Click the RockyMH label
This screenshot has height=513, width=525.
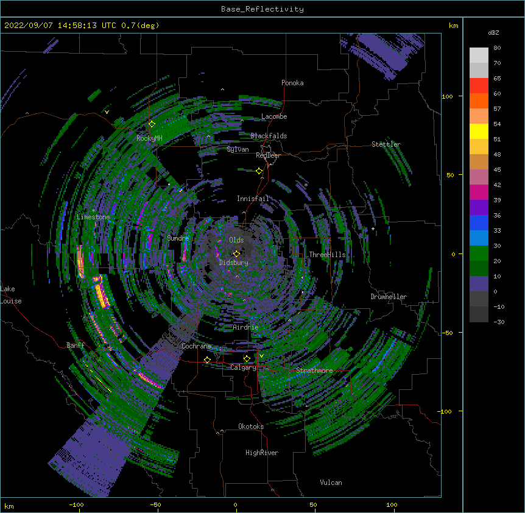click(x=149, y=138)
